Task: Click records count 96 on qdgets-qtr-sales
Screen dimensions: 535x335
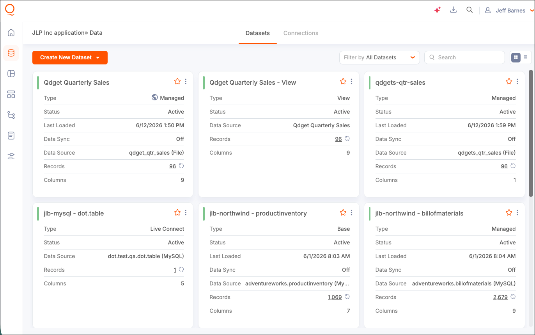Action: click(504, 166)
